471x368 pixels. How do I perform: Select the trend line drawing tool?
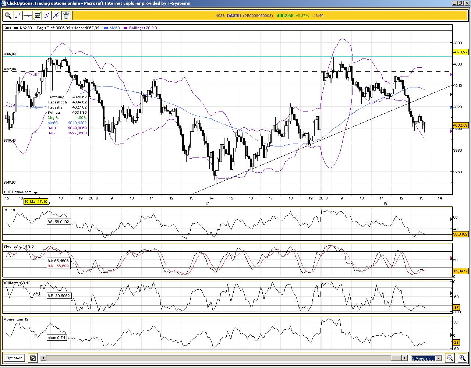[x=18, y=15]
